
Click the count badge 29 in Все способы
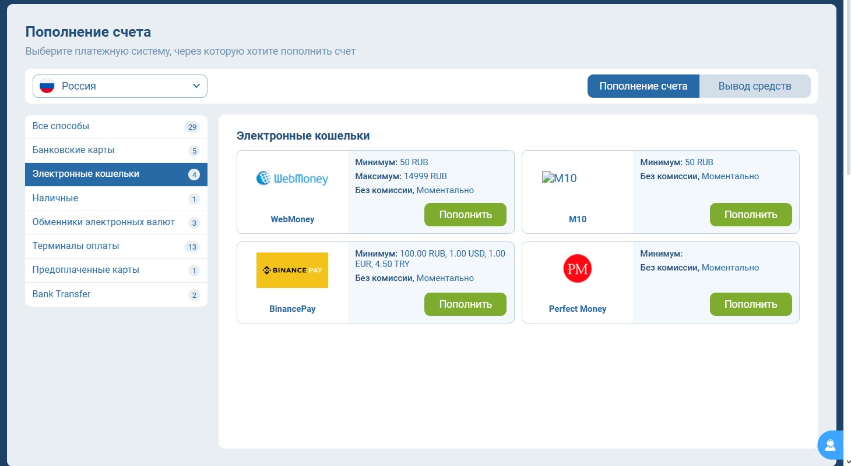click(x=192, y=127)
